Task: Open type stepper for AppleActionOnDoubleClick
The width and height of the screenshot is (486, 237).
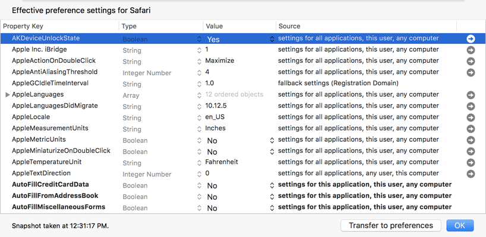Action: click(x=199, y=62)
